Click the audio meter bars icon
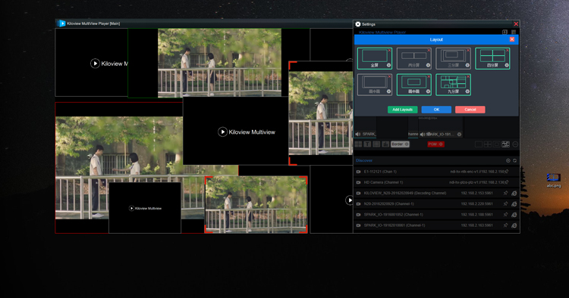569x298 pixels. [385, 144]
